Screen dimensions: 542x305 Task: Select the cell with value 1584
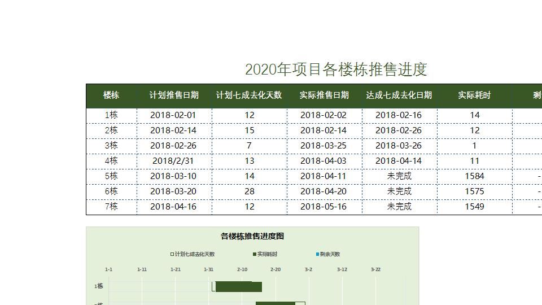[x=475, y=176]
